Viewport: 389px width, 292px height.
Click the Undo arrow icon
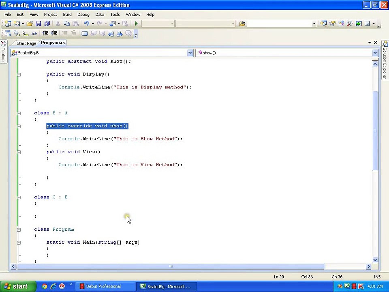[86, 24]
